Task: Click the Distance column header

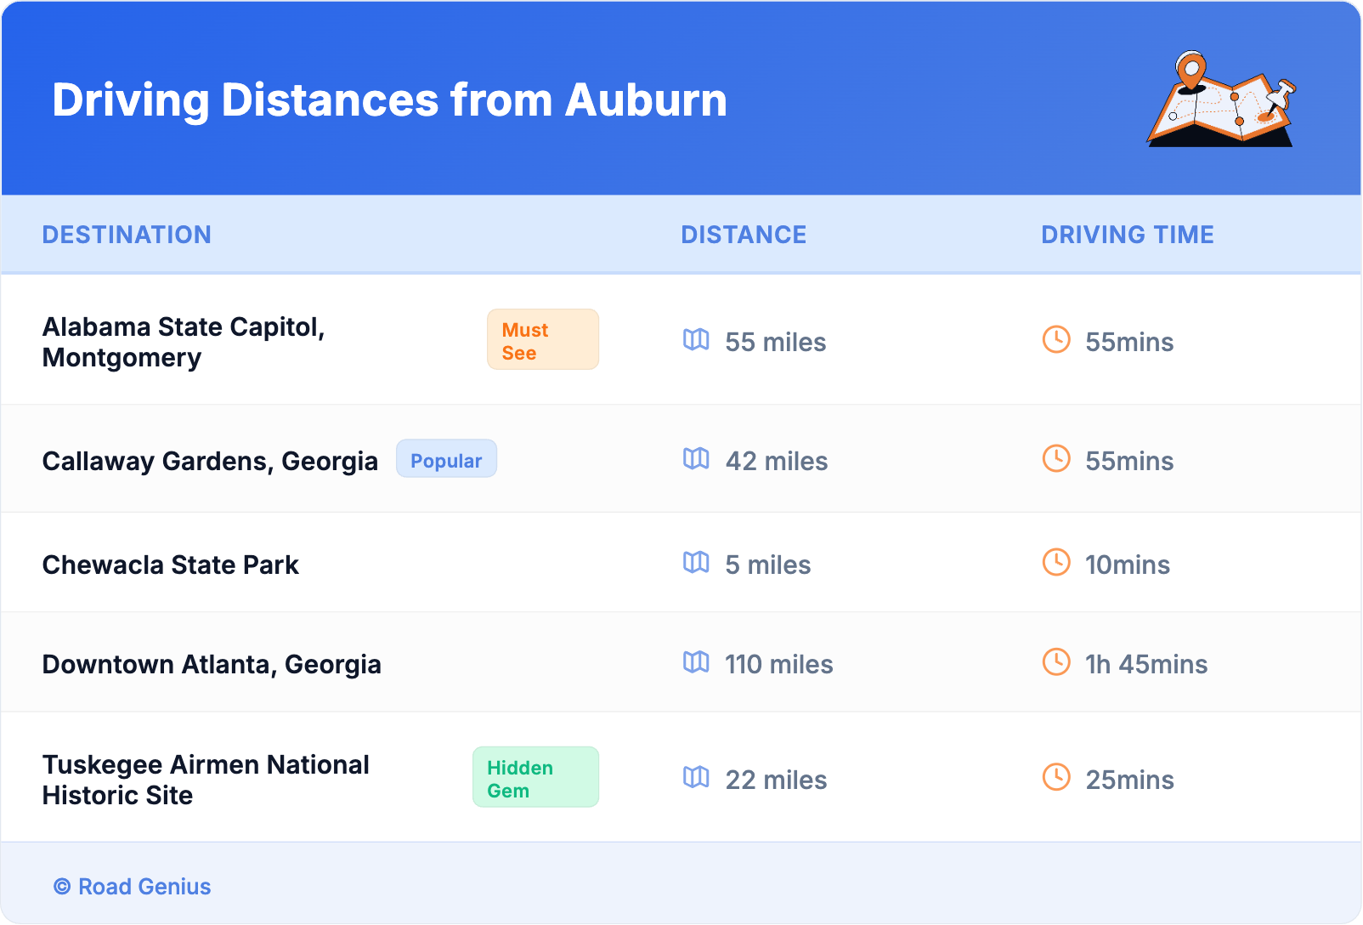Action: (x=744, y=235)
